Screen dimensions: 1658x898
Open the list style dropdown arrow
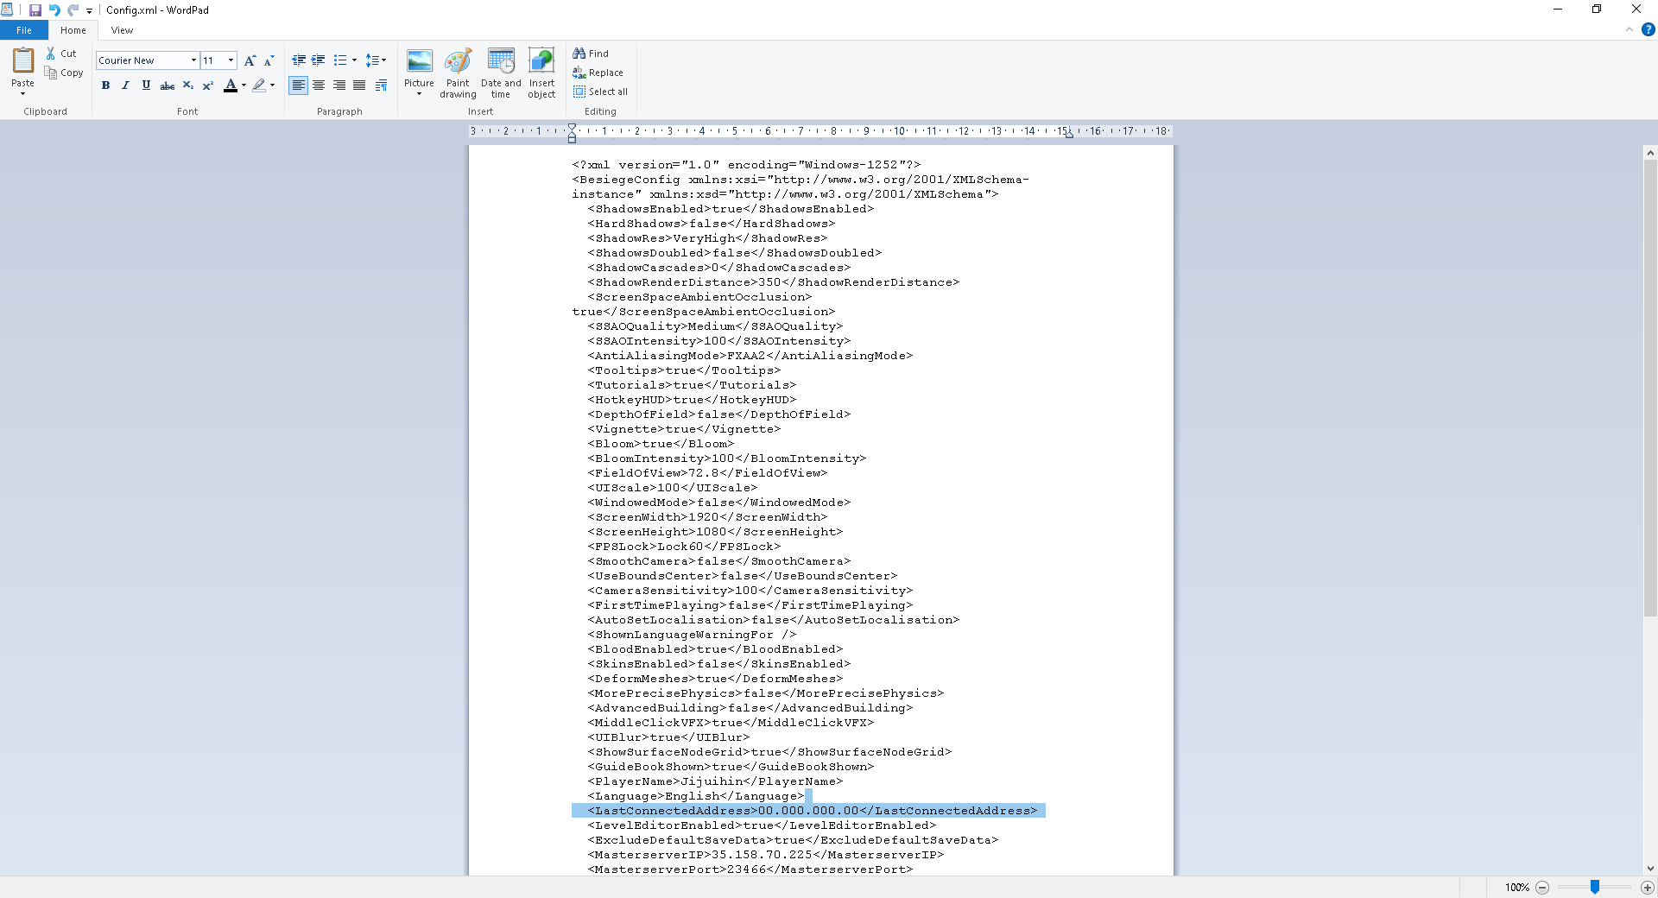pos(354,60)
